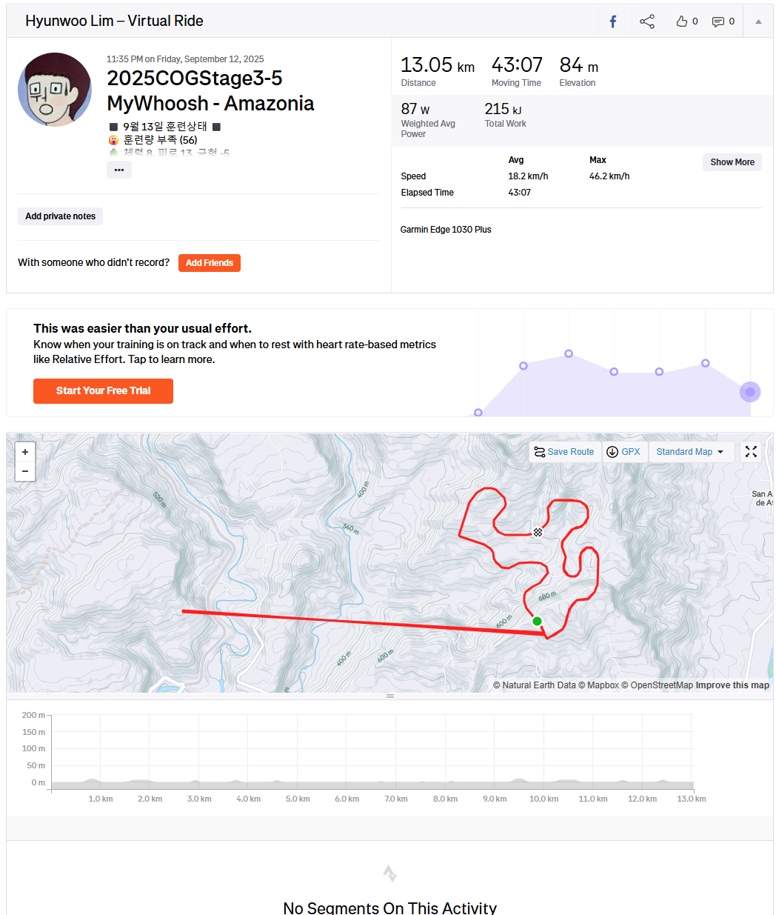This screenshot has width=776, height=915.
Task: Collapse the activity header triangle
Action: [758, 21]
